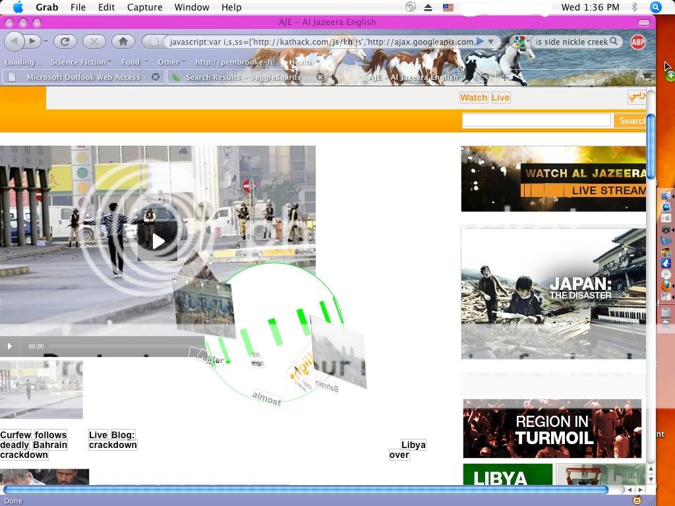The height and width of the screenshot is (506, 675).
Task: Close the AJE Al Jazeera English tab
Action: 485,77
